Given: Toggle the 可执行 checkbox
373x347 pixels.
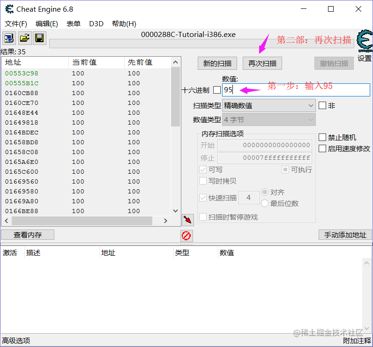Looking at the screenshot, I should tap(285, 170).
